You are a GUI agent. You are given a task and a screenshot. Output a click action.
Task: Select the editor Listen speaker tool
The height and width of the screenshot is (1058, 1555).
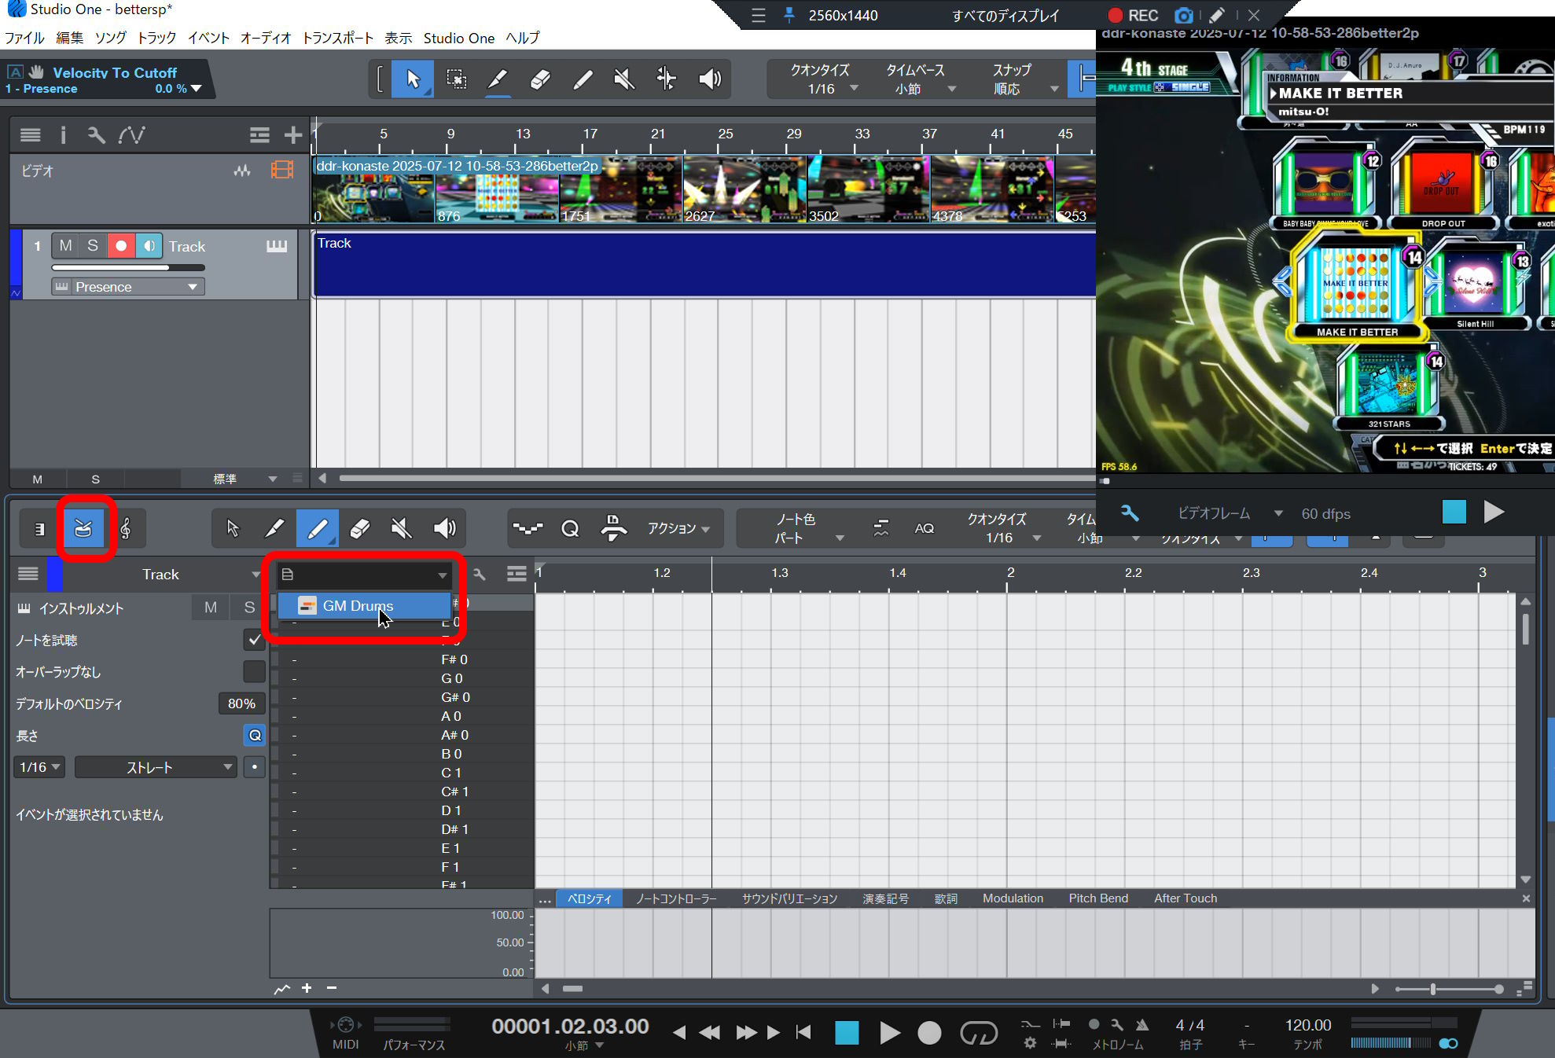pyautogui.click(x=444, y=528)
